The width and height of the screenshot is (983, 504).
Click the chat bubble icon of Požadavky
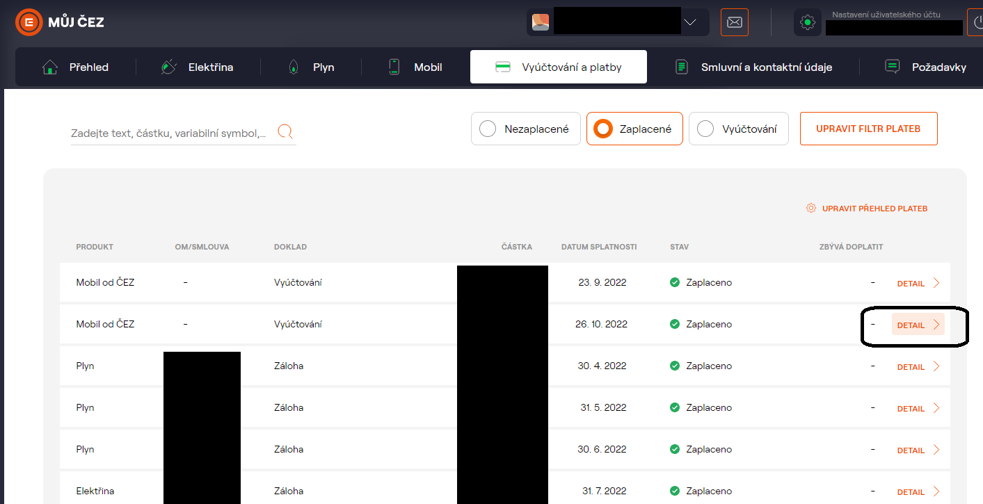tap(892, 67)
